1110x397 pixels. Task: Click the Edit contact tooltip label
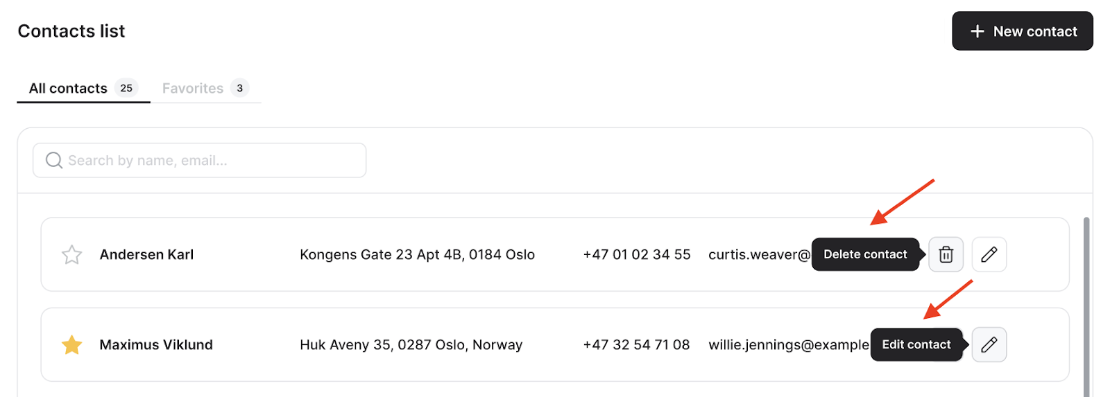tap(916, 344)
